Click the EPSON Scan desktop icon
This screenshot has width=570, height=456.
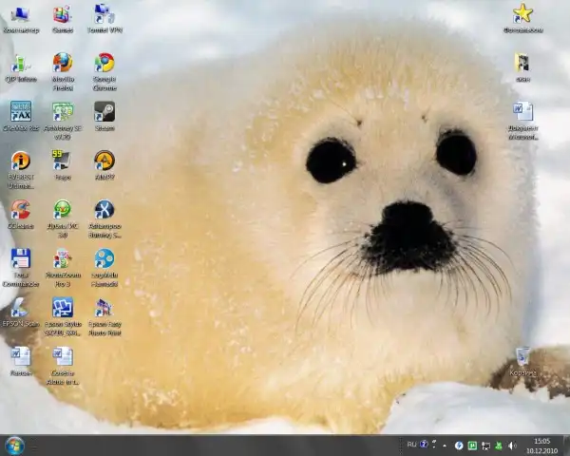tap(20, 308)
